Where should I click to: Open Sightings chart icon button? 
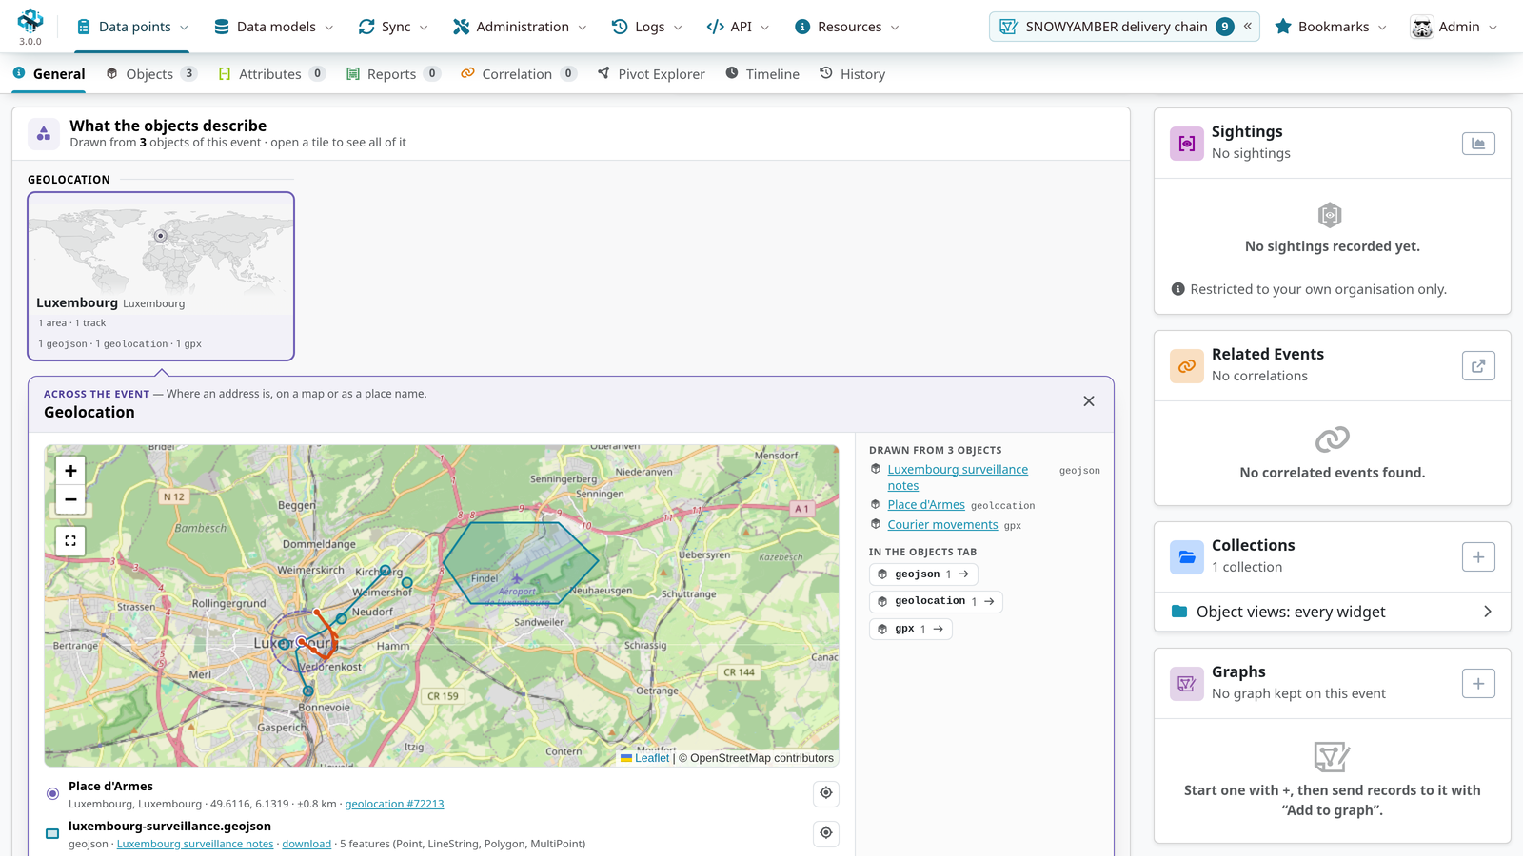coord(1478,144)
